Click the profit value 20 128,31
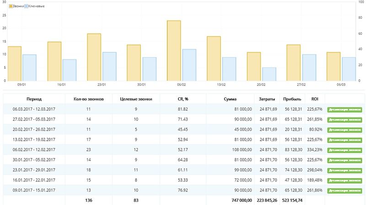The height and width of the screenshot is (205, 369). [293, 129]
